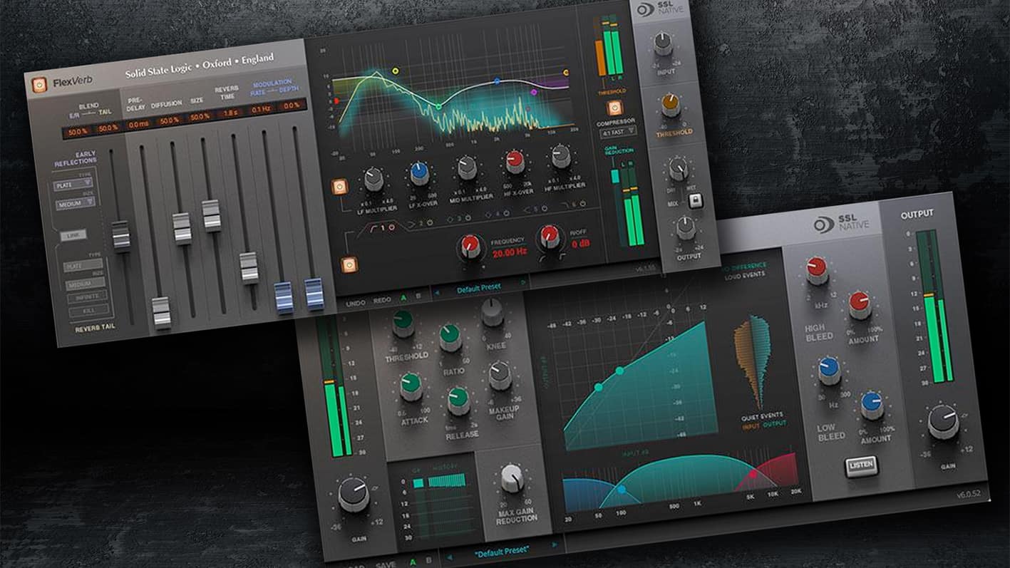Click the REVERB TIME fader handle
Image resolution: width=1010 pixels, height=568 pixels.
click(x=249, y=267)
